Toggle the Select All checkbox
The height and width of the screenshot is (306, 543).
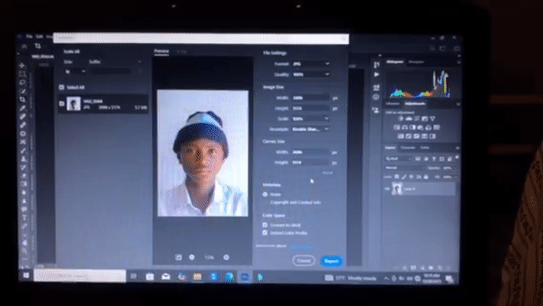point(62,87)
